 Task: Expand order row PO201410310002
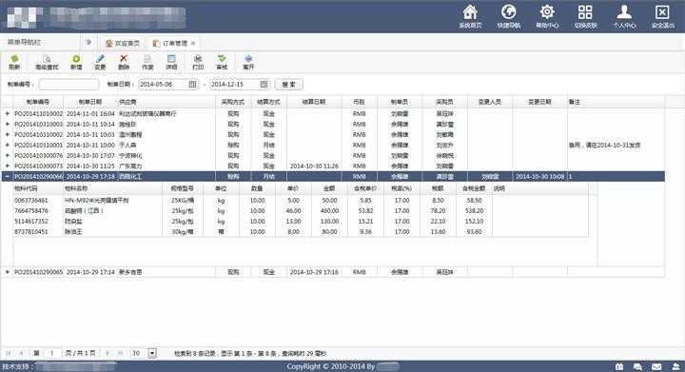tap(7, 134)
